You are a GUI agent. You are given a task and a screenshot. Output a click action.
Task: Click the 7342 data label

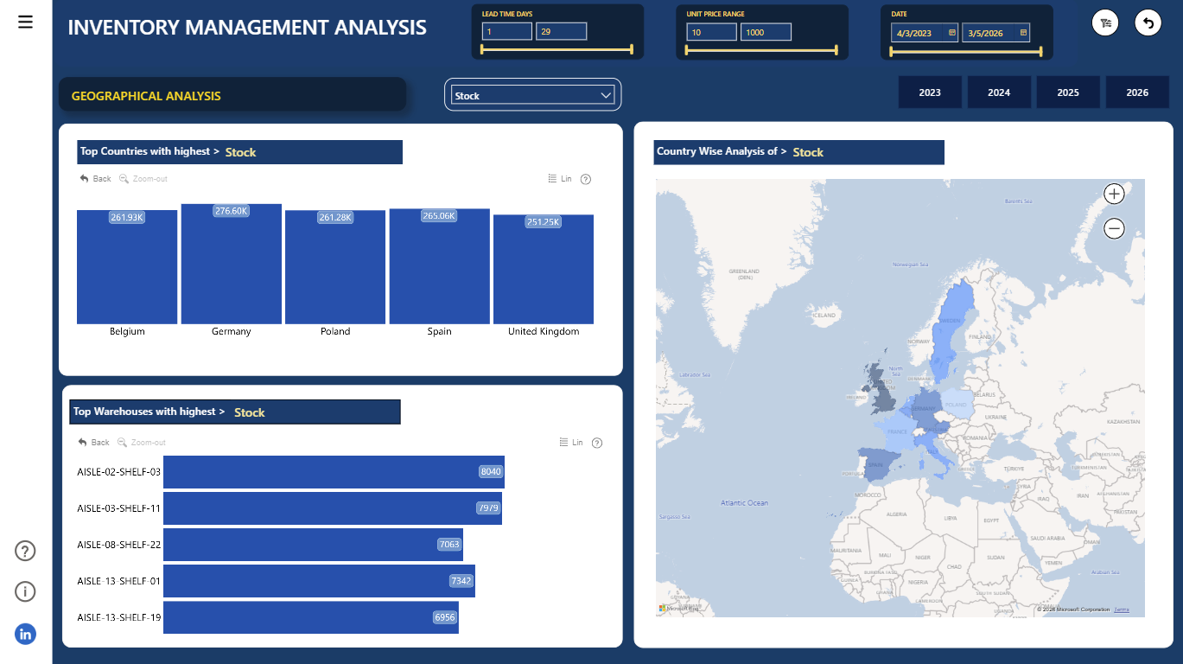461,581
